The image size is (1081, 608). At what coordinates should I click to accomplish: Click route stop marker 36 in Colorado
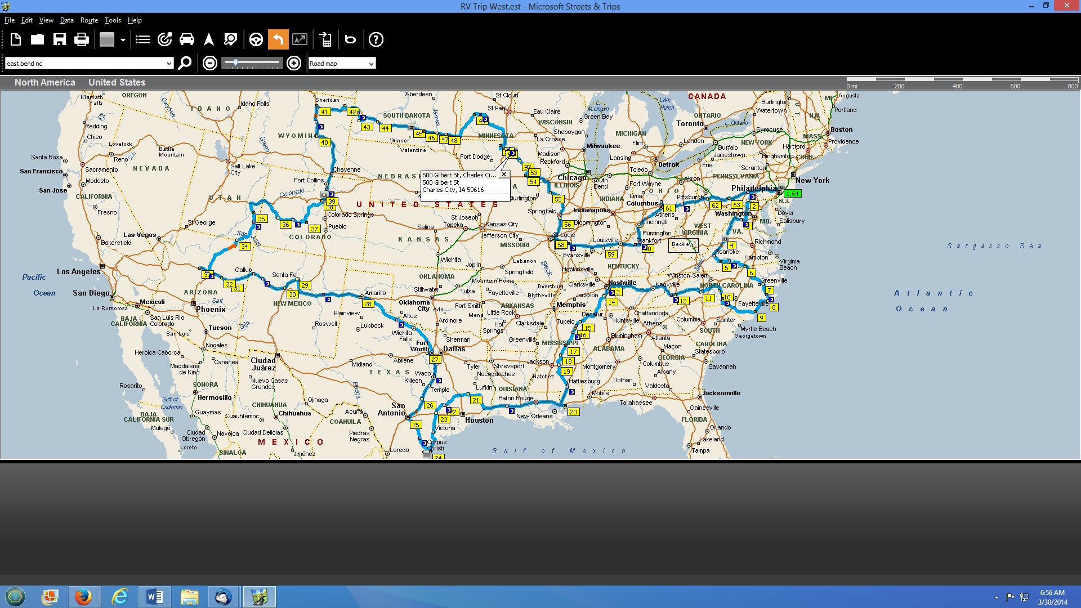pyautogui.click(x=285, y=225)
